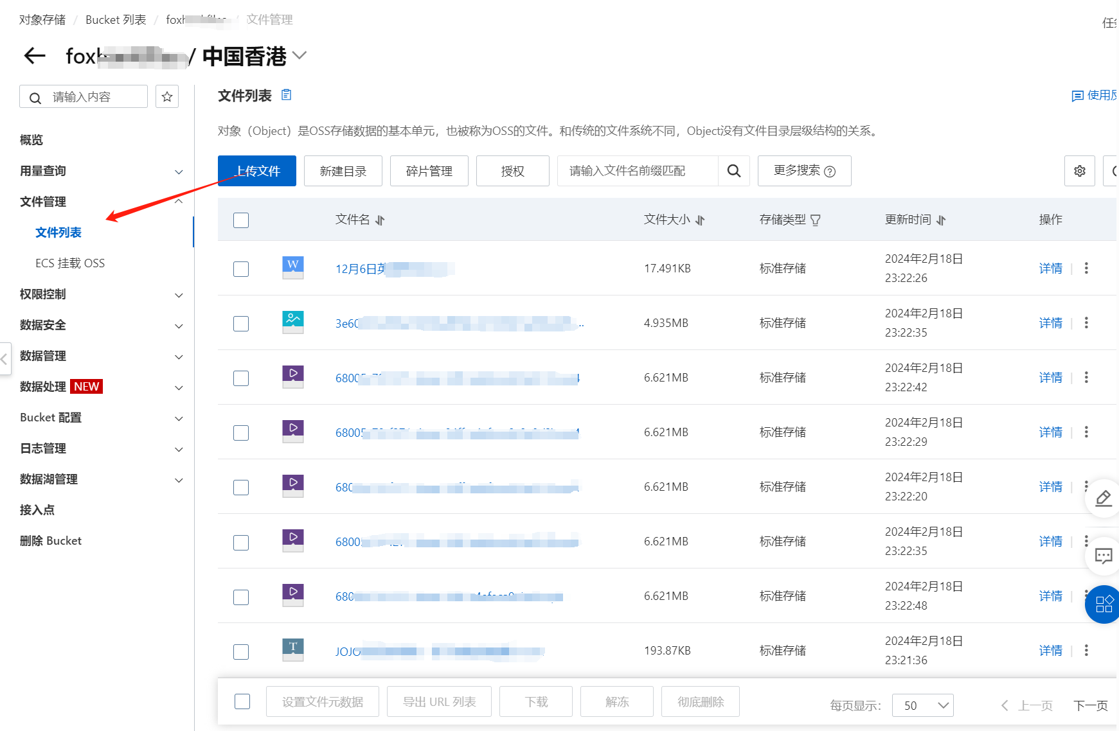Check the box for the 12月6日 file
This screenshot has width=1119, height=731.
tap(241, 269)
